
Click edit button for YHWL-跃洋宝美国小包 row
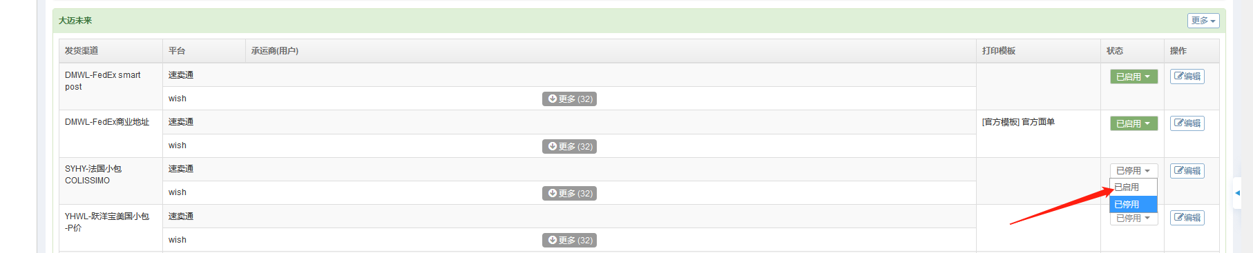pos(1187,218)
